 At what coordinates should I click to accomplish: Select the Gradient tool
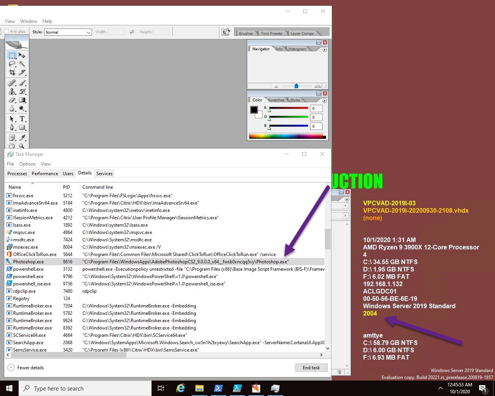point(22,100)
